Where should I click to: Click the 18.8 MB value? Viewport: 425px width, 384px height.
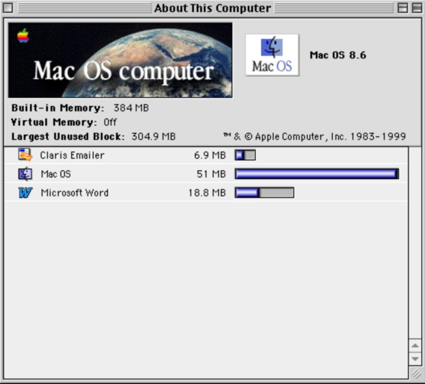(207, 193)
